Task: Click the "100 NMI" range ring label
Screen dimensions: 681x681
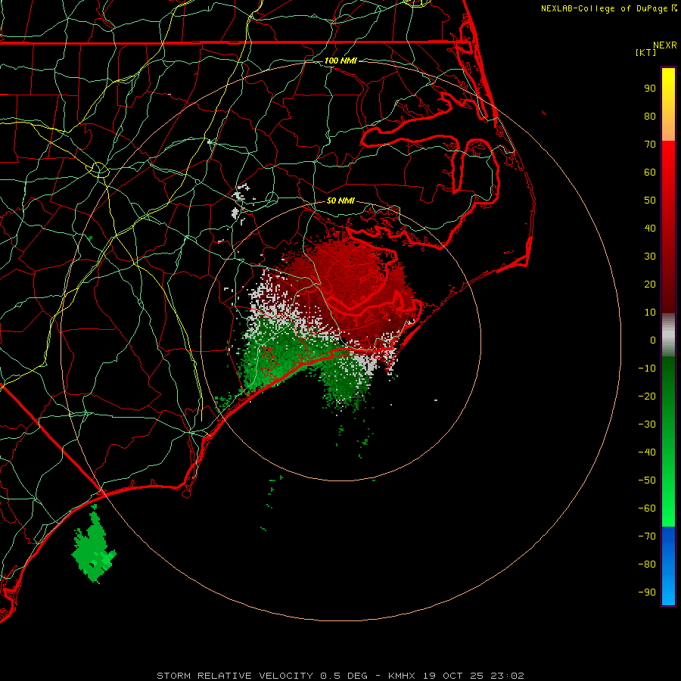Action: click(340, 61)
